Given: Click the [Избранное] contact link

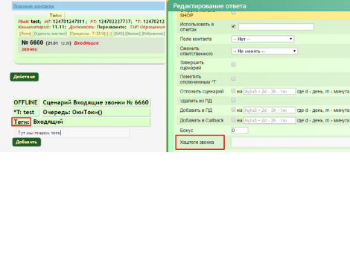Looking at the screenshot, I should (153, 34).
